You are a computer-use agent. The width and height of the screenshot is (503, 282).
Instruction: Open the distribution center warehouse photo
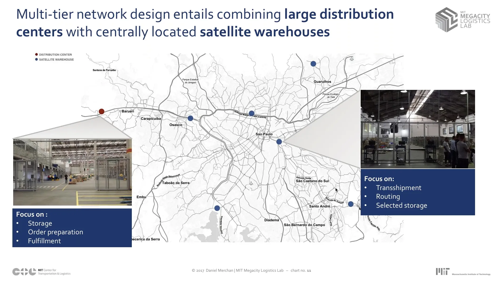72,172
